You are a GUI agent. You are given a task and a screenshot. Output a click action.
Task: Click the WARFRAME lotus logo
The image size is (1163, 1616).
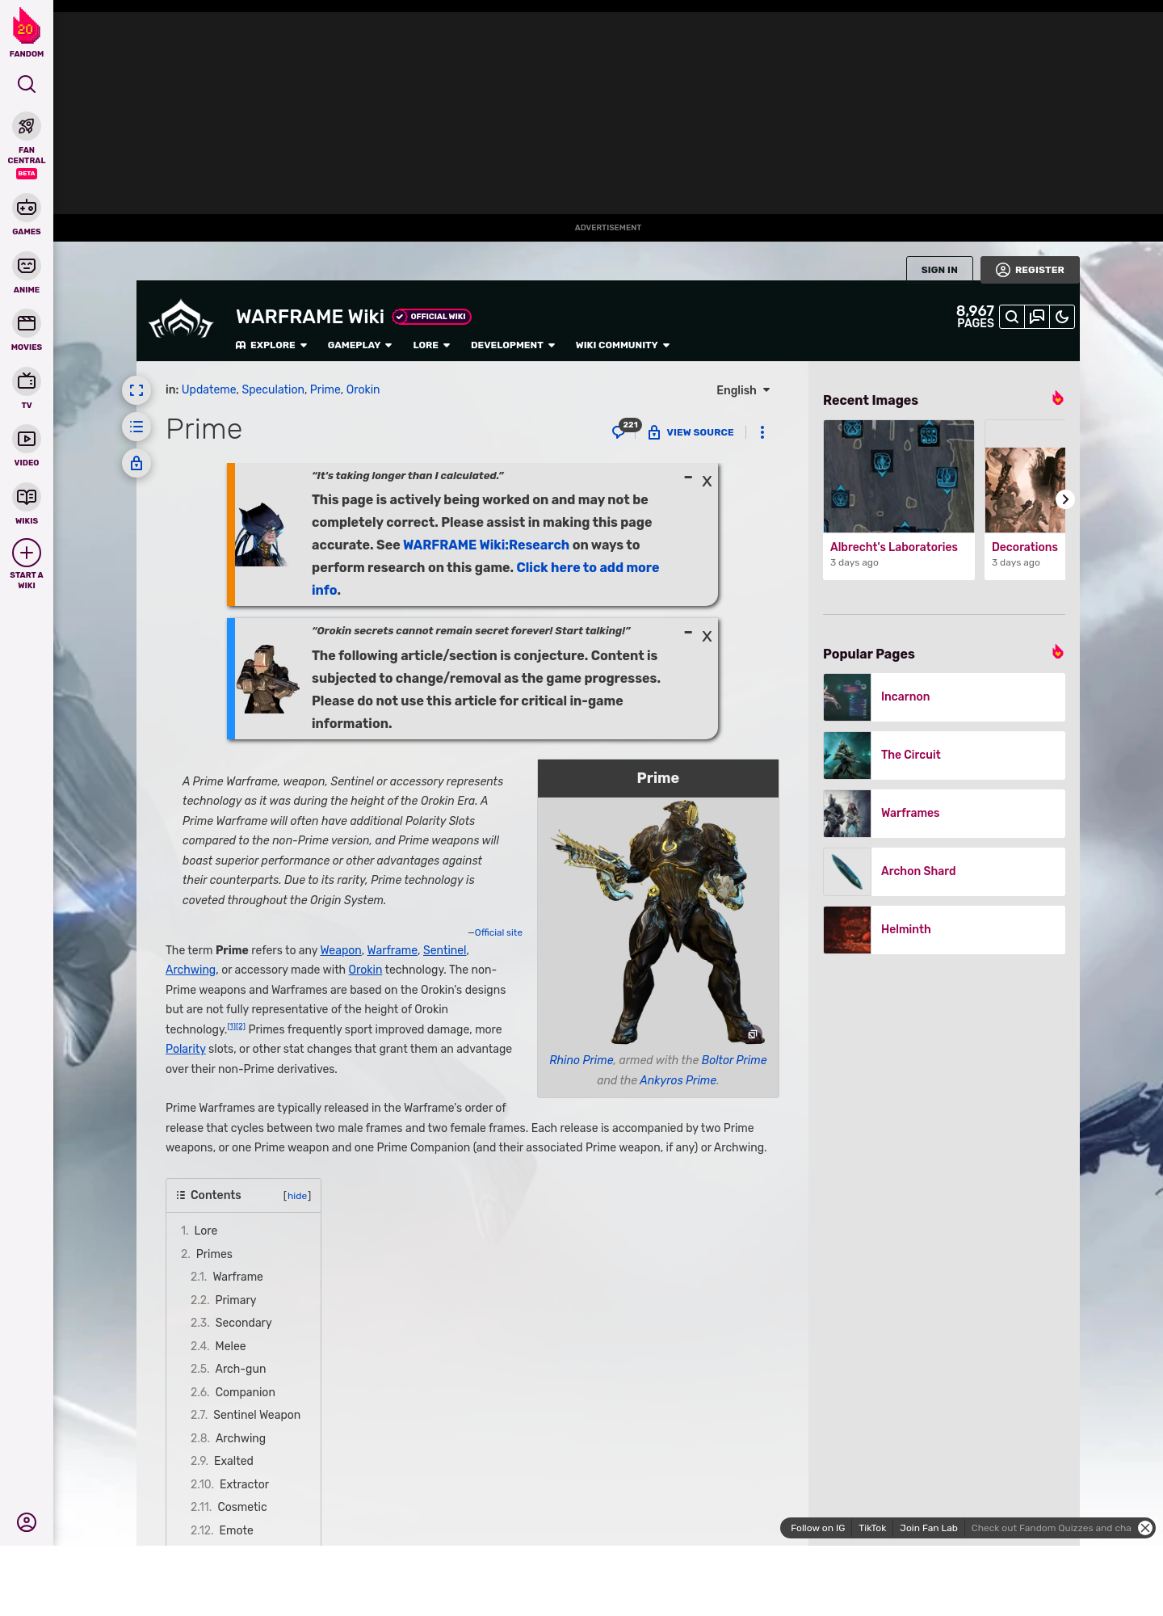coord(181,320)
